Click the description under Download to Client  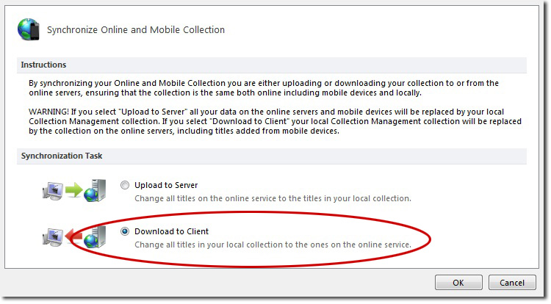[273, 245]
